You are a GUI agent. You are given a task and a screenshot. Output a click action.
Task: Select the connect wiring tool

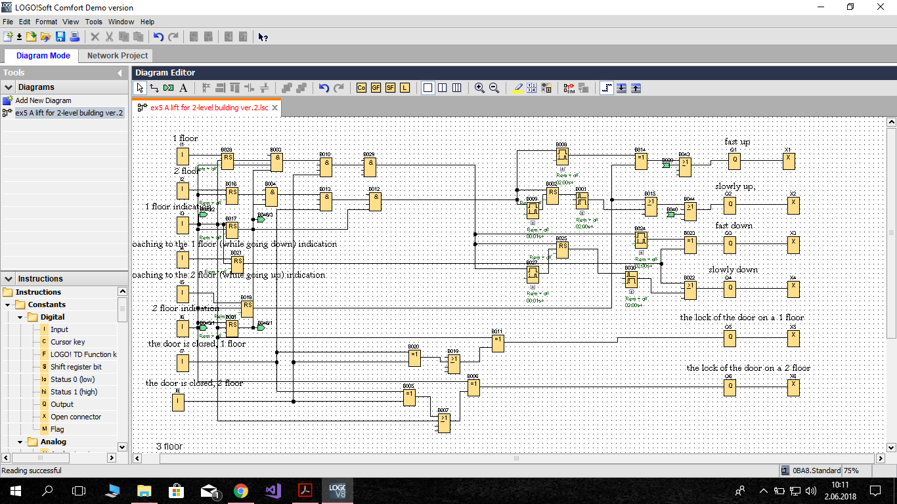point(154,87)
